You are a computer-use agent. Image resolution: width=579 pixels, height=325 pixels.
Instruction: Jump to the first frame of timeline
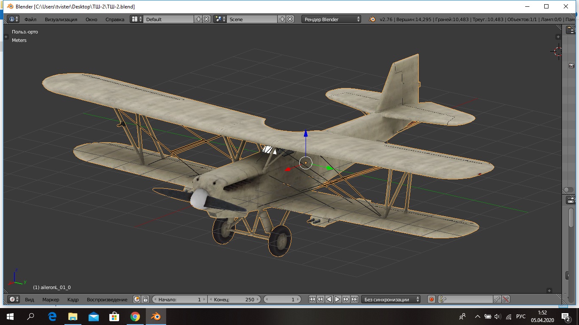(312, 299)
